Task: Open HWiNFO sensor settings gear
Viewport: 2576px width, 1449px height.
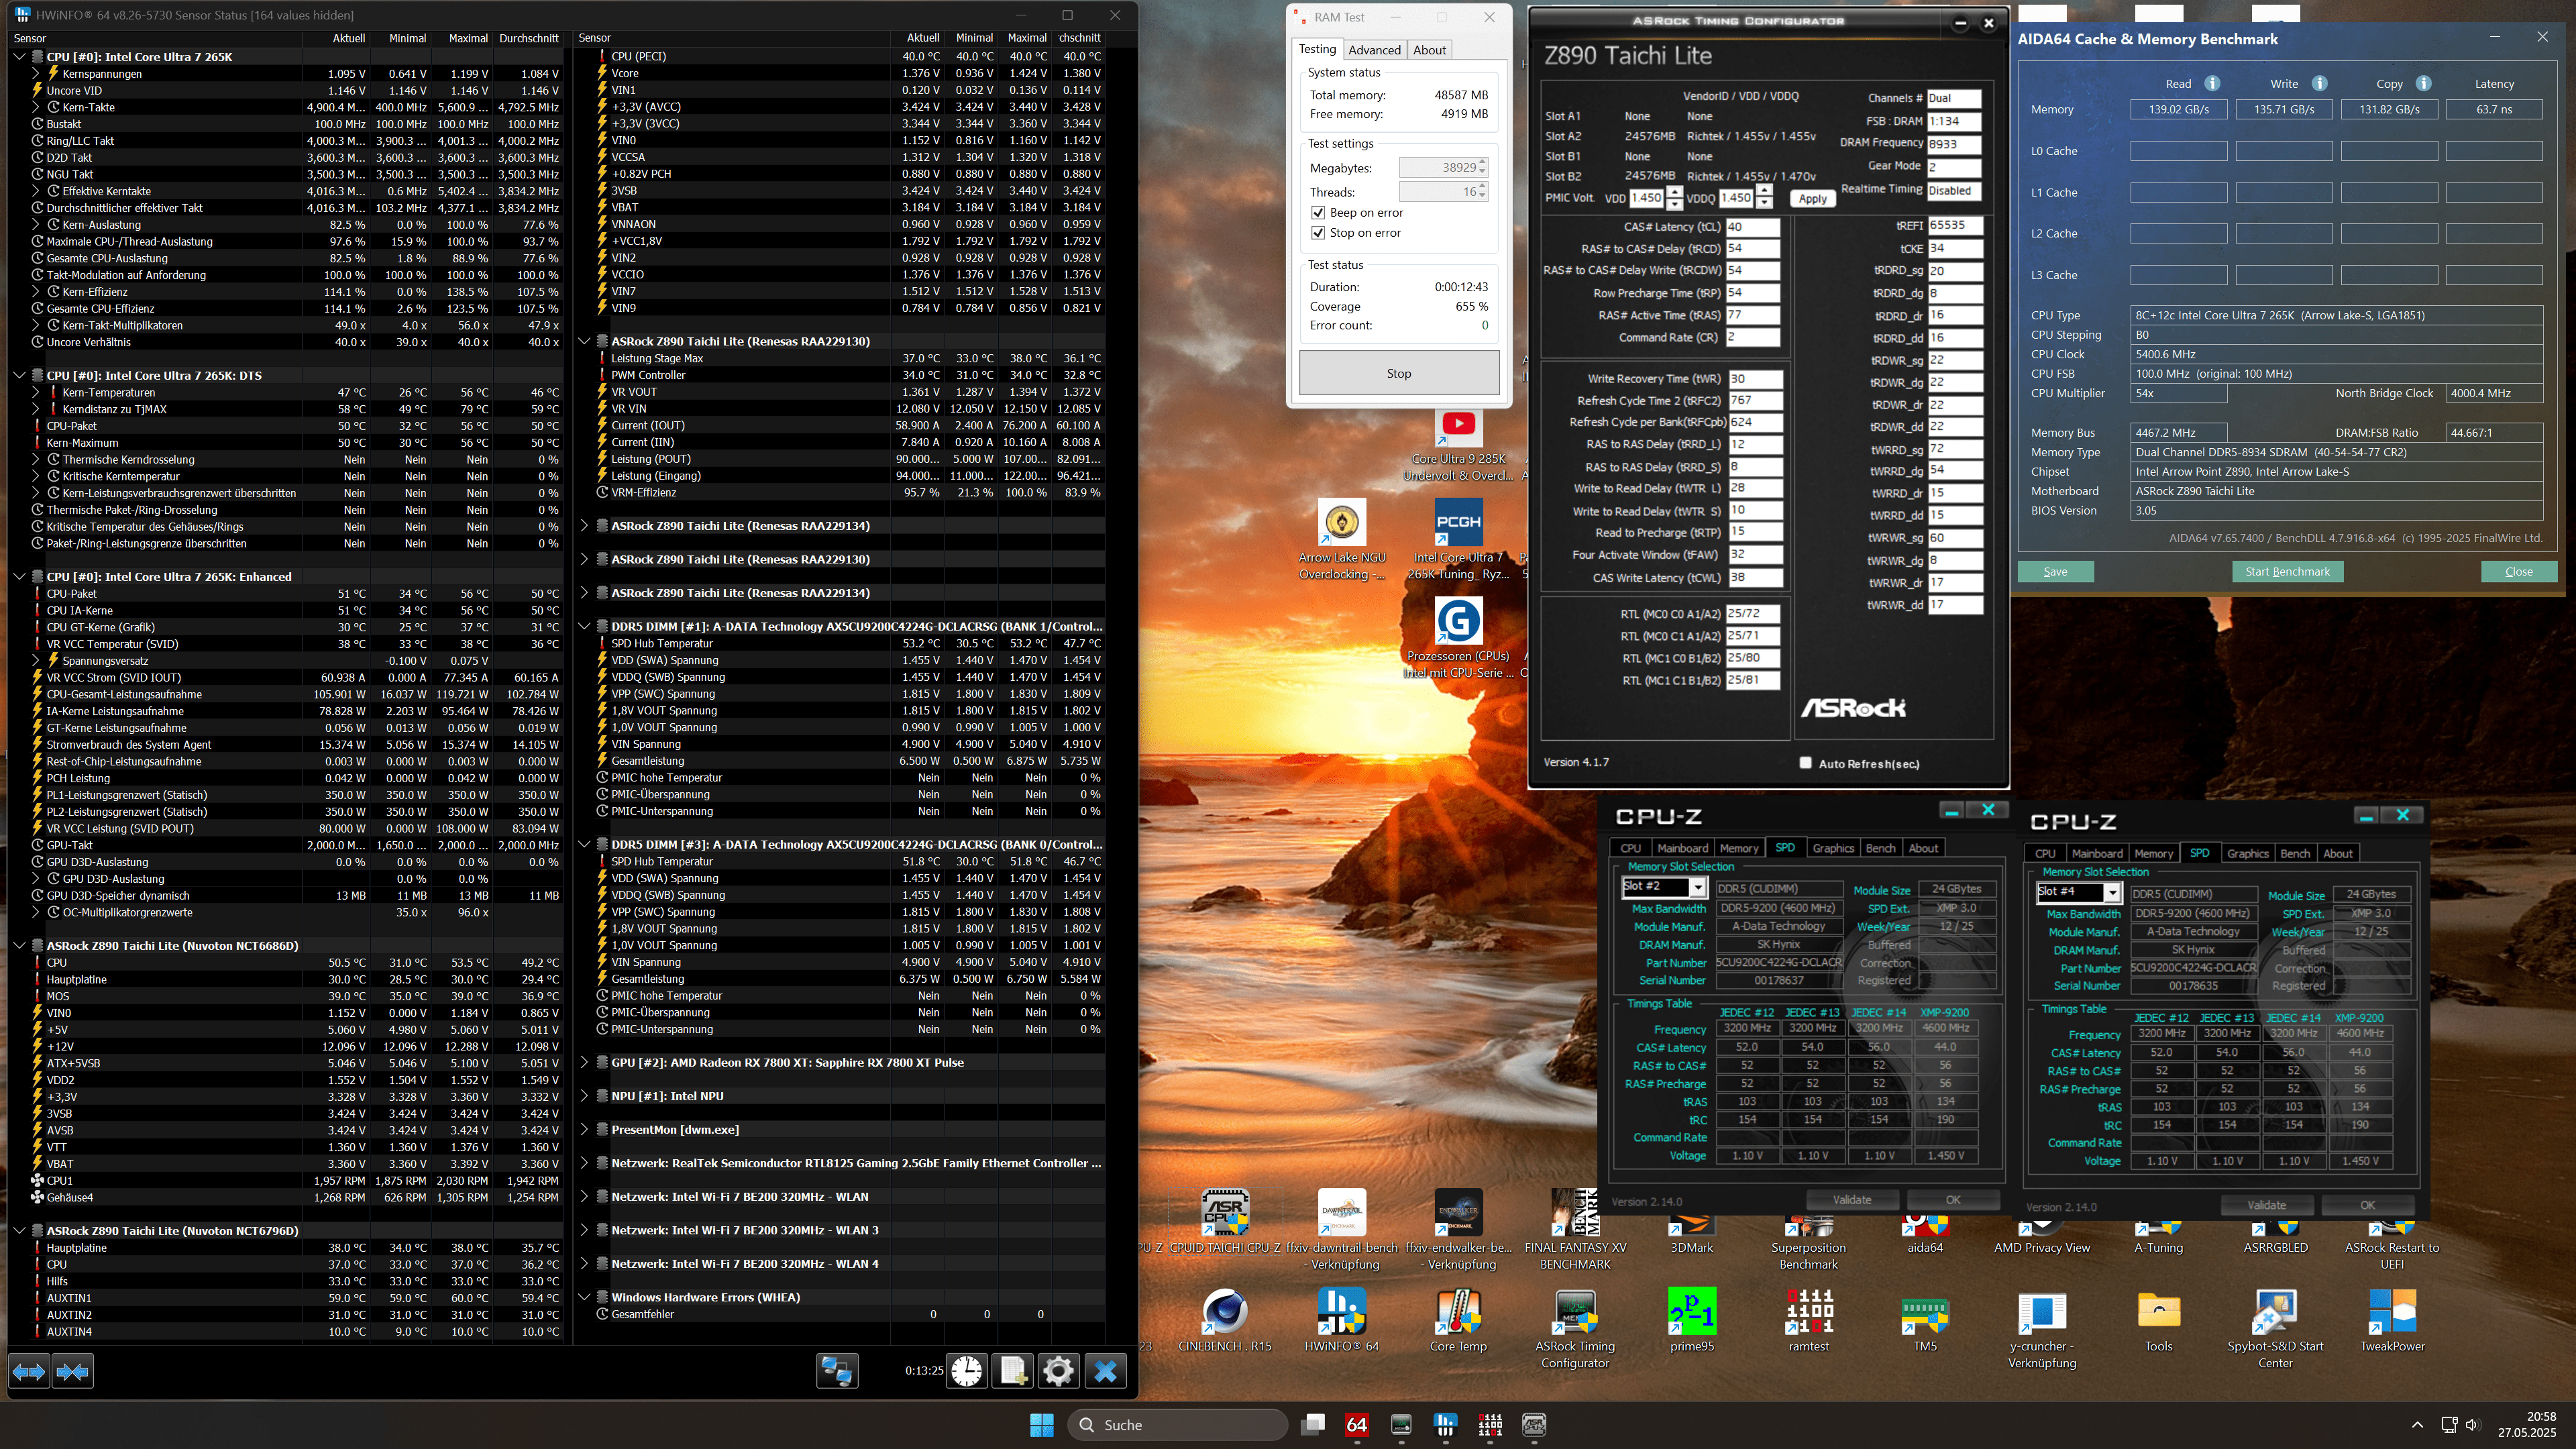Action: [x=1058, y=1371]
